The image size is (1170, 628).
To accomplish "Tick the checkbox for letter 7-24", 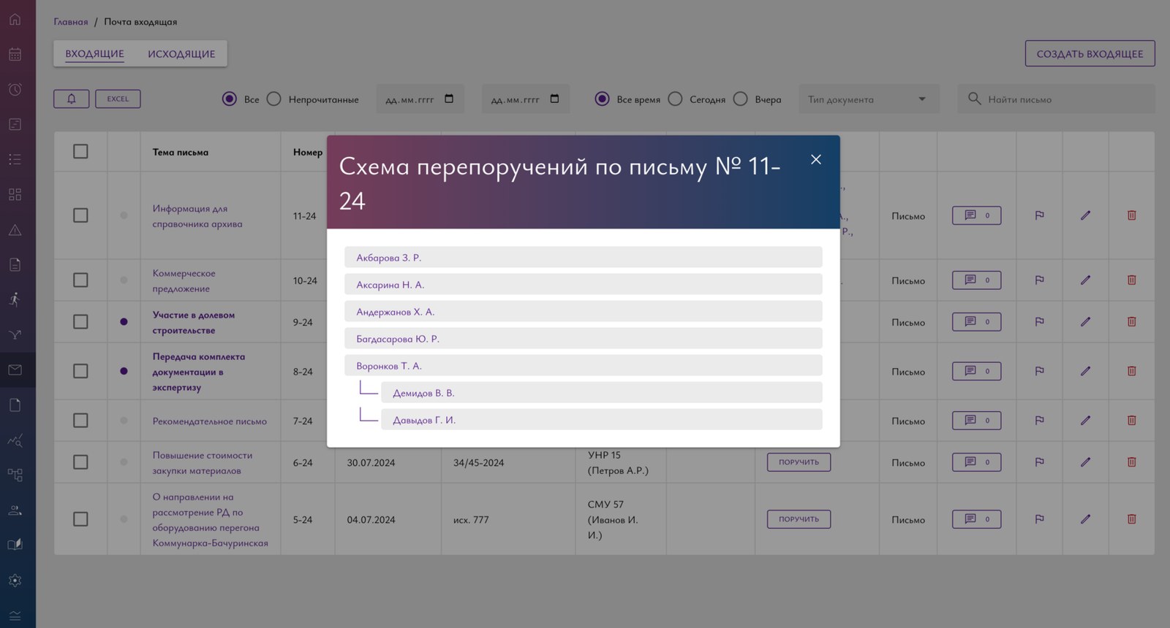I will [x=80, y=421].
